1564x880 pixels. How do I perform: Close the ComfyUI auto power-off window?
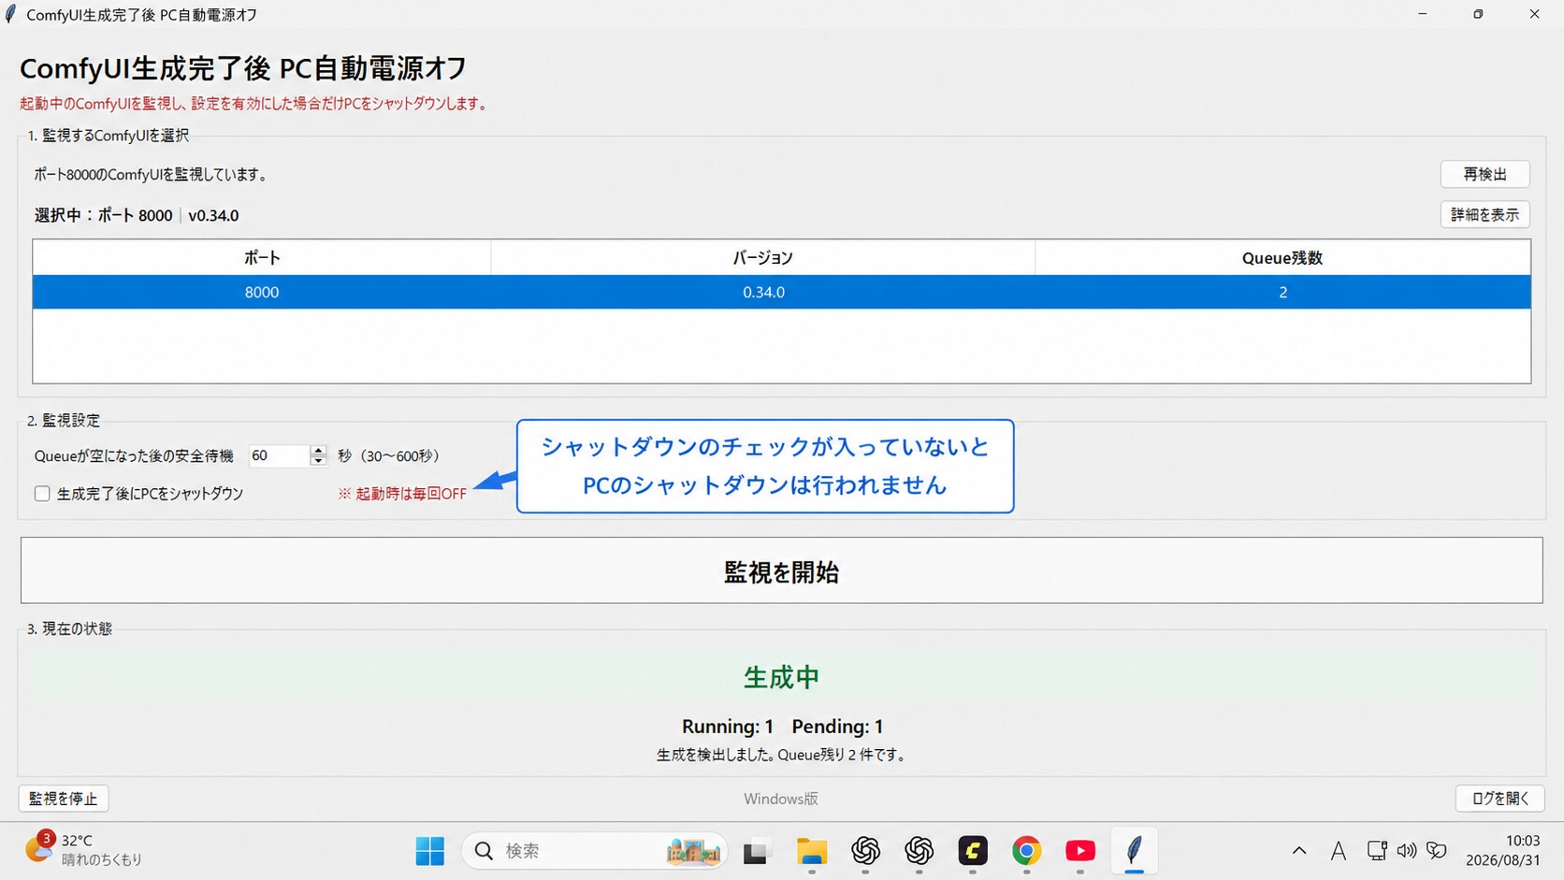coord(1534,14)
